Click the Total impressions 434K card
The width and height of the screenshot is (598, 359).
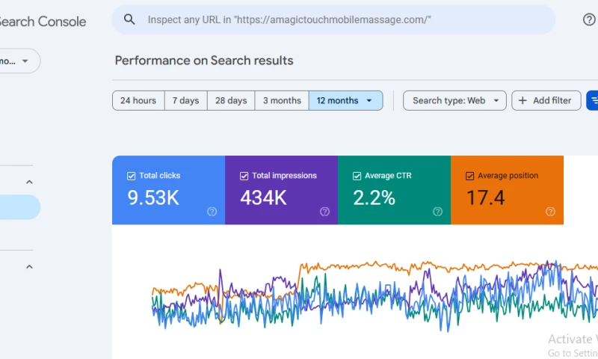point(282,190)
